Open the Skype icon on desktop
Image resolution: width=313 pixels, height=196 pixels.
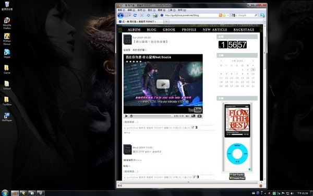(7, 53)
